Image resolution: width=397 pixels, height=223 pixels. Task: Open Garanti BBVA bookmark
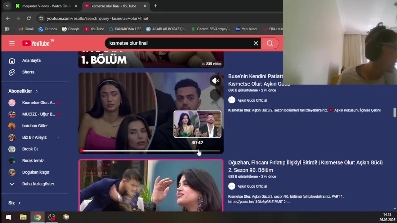click(210, 29)
